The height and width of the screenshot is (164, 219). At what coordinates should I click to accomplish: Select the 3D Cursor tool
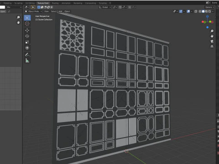(27, 24)
